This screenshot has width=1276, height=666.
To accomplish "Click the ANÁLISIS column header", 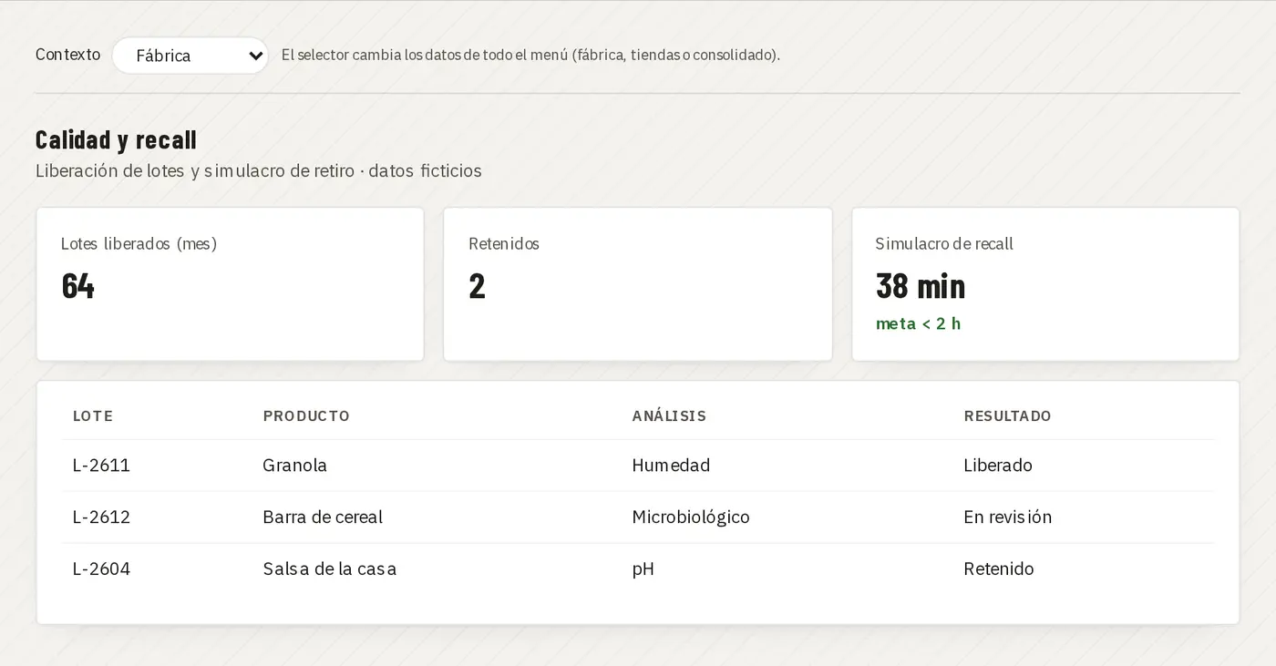I will (669, 415).
